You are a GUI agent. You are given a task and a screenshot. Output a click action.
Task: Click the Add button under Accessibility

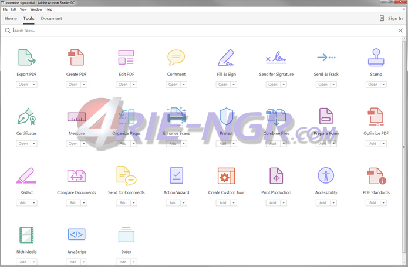click(x=323, y=203)
